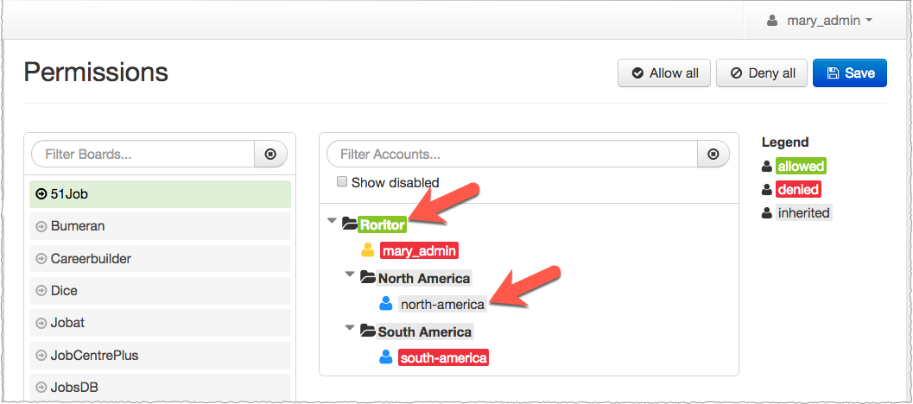913x404 pixels.
Task: Toggle the red south-america permission label
Action: point(444,357)
